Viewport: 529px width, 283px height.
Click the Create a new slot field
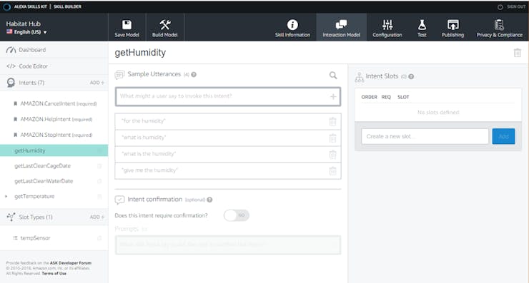pos(425,136)
